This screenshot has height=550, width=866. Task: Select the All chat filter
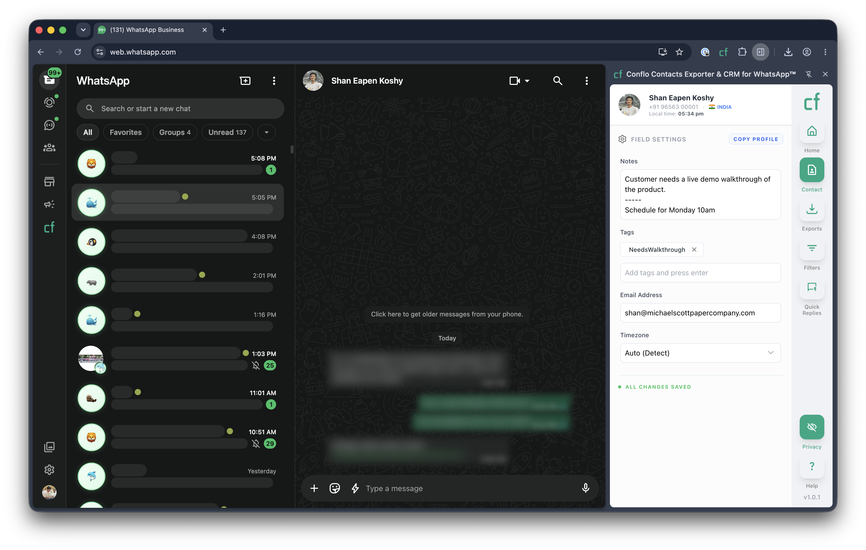88,132
